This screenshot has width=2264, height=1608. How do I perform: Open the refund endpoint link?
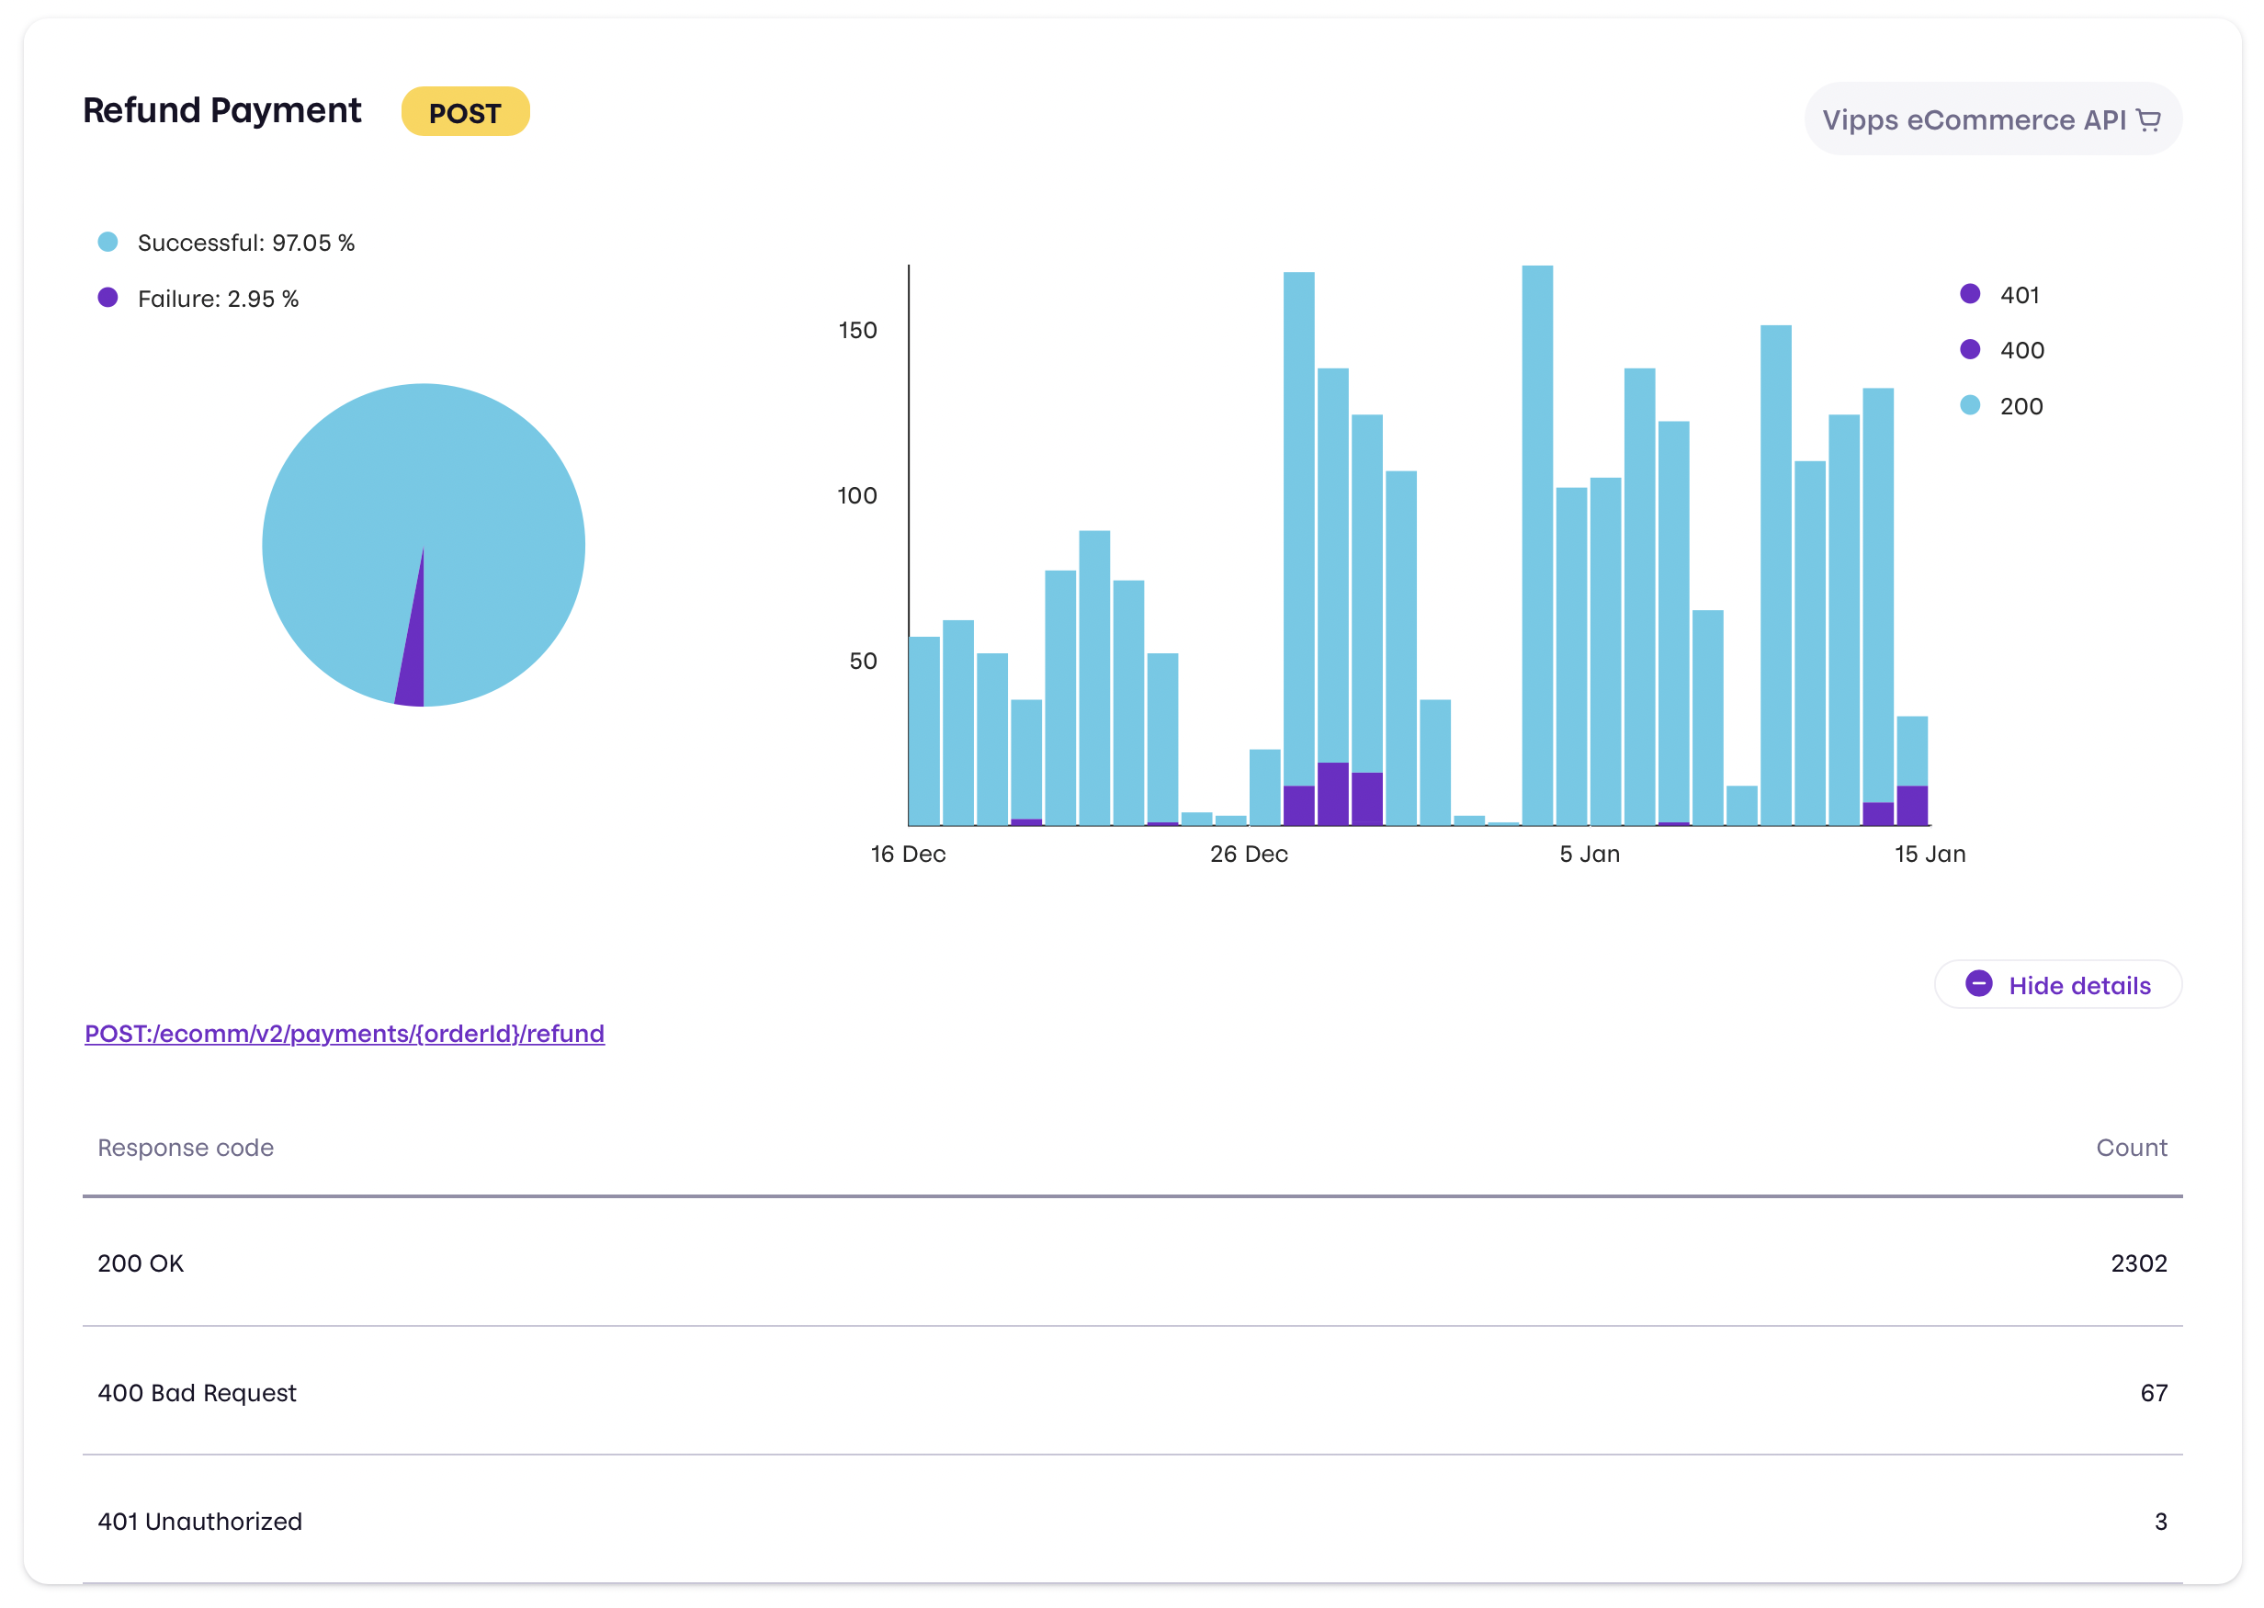pyautogui.click(x=344, y=1033)
